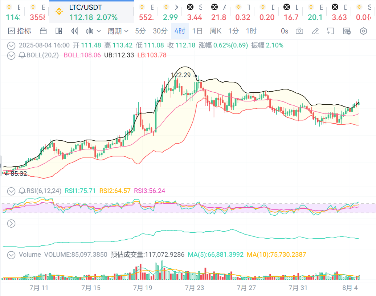The width and height of the screenshot is (376, 296).
Task: Open the ticker tab showing 552.
Action: click(x=146, y=12)
